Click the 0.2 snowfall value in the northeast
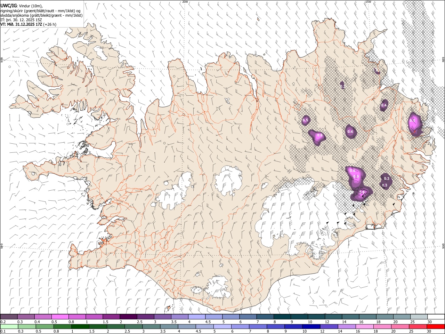 pyautogui.click(x=342, y=86)
